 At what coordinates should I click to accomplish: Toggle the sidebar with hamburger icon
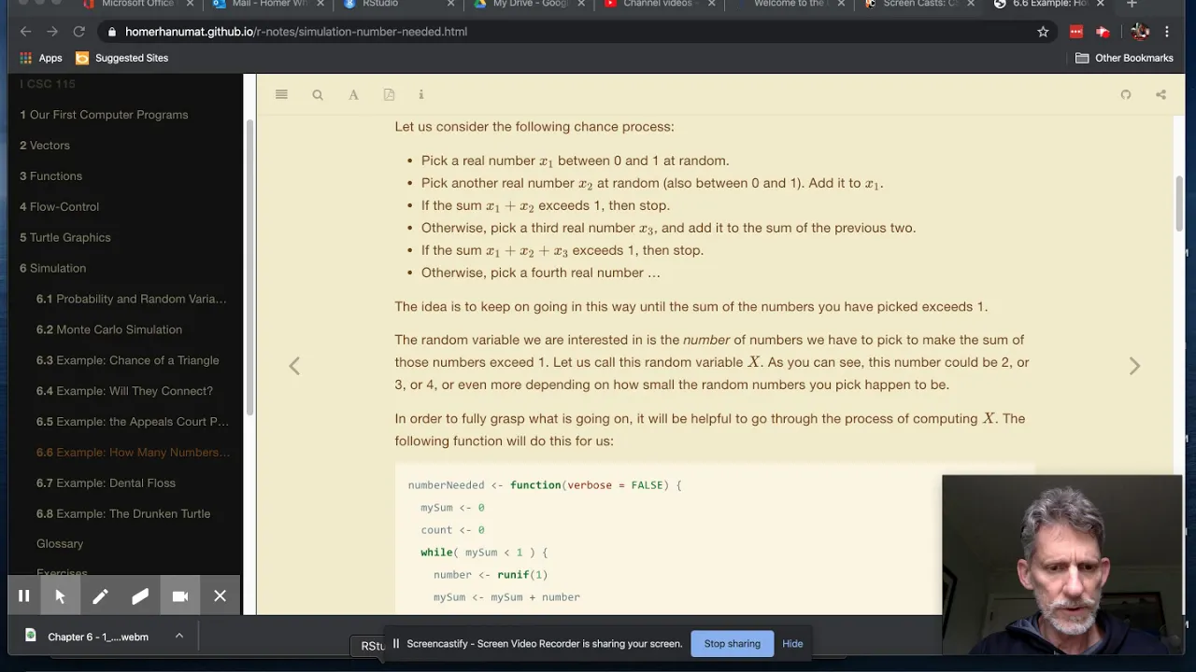click(x=281, y=94)
